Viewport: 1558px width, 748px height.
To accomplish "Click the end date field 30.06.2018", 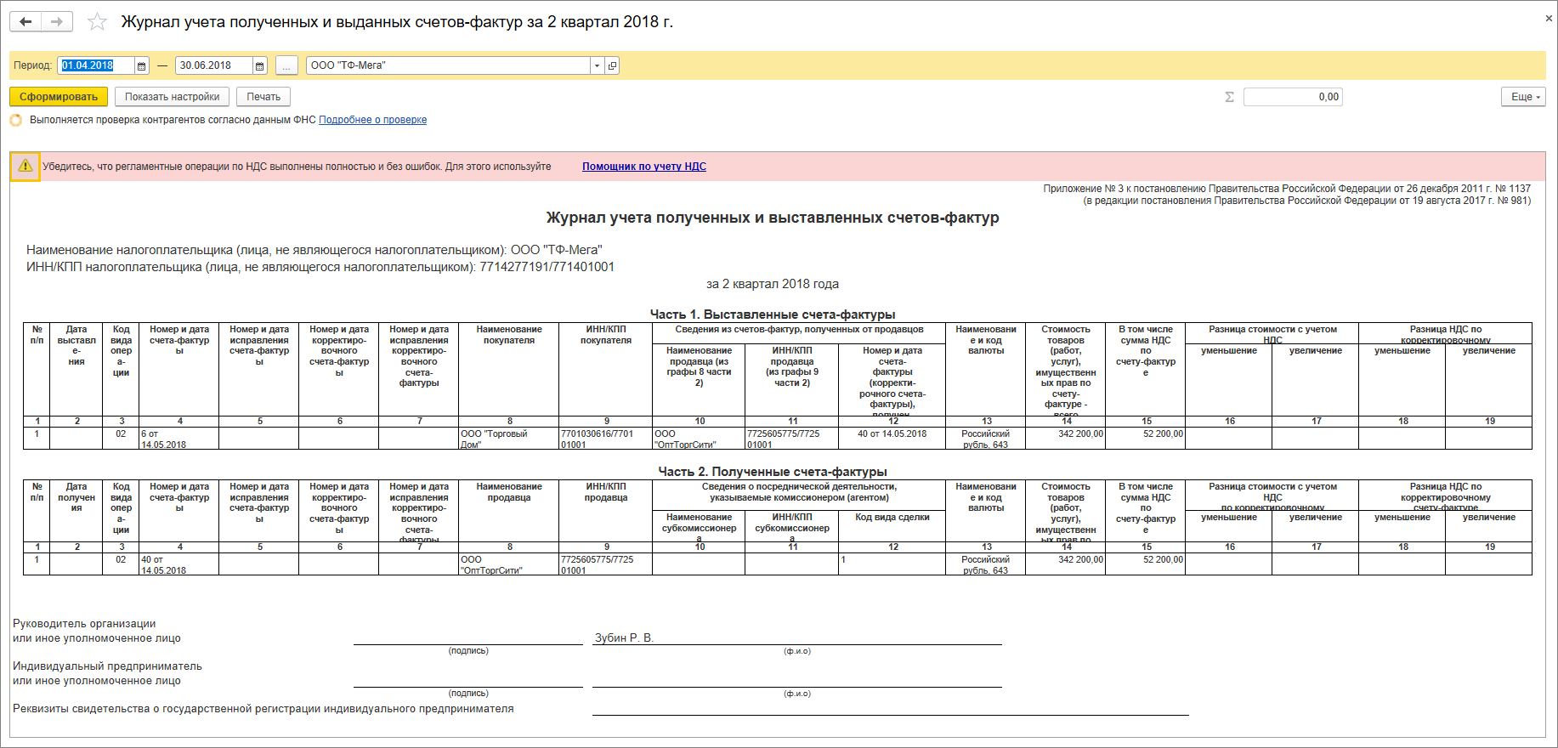I will coord(214,65).
